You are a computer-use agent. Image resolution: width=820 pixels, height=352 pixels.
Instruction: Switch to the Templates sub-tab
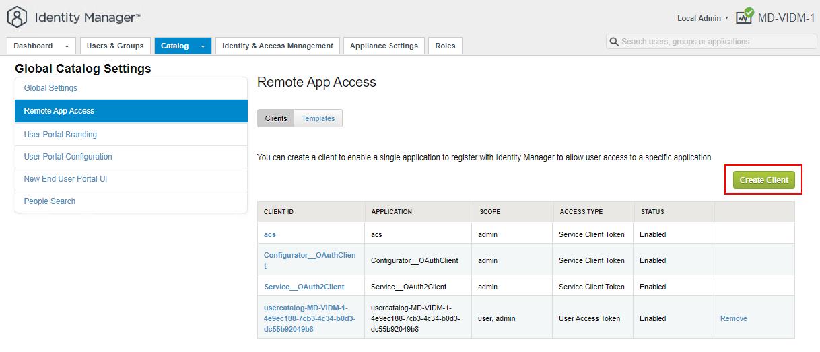[318, 118]
